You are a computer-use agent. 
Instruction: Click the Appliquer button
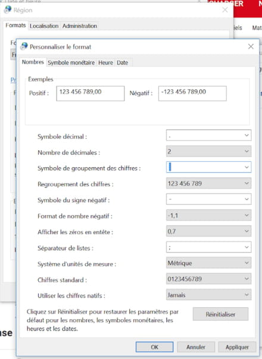[237, 347]
